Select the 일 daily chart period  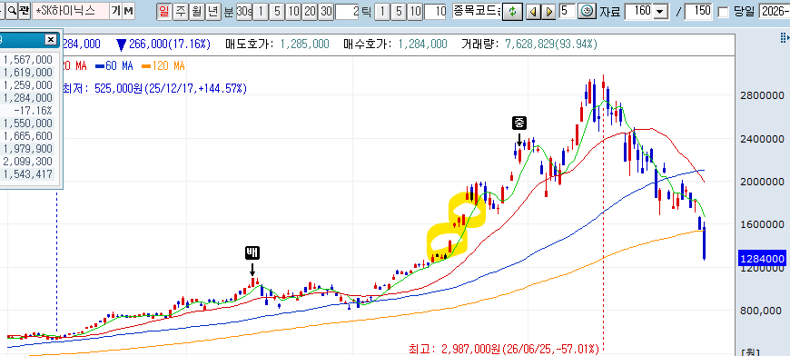point(163,11)
